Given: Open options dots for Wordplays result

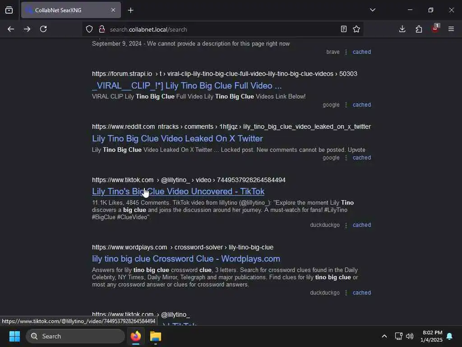Looking at the screenshot, I should 346,293.
